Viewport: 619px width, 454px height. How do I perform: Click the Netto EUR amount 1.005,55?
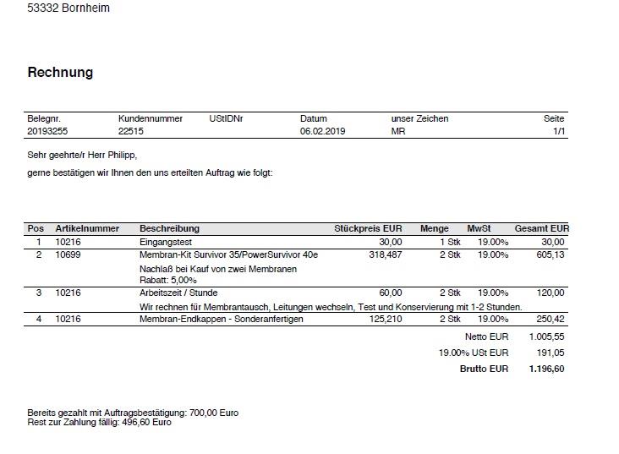coord(546,336)
